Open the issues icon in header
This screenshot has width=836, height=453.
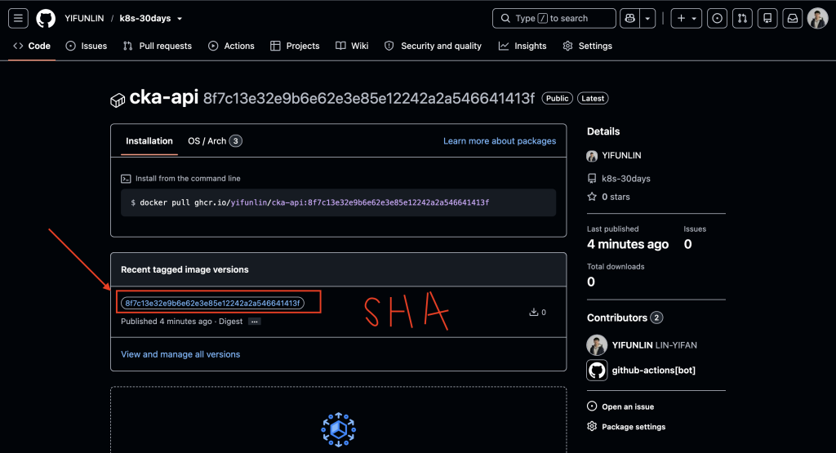pos(717,18)
